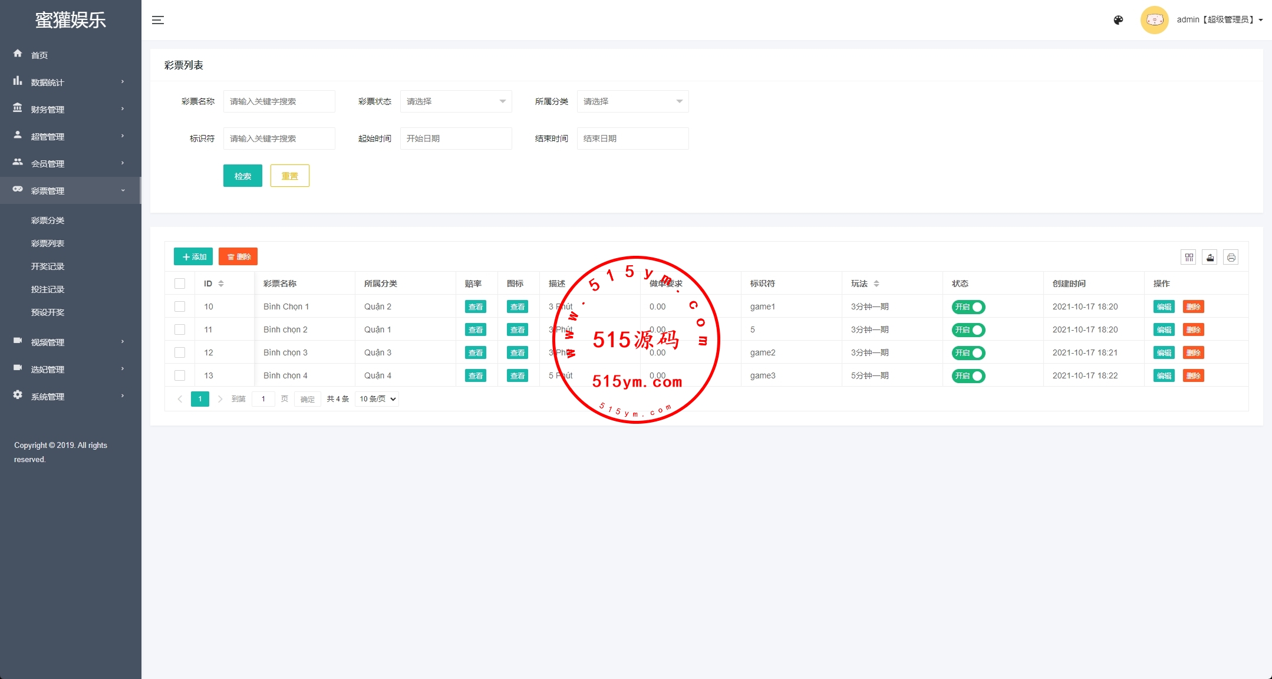The height and width of the screenshot is (679, 1272).
Task: Tick the select-all checkbox in table header
Action: click(180, 284)
